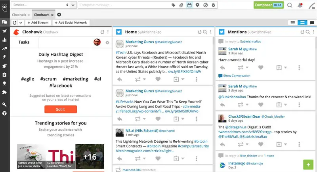Switch to the Clootrack tab
This screenshot has height=172, width=317.
(19, 15)
